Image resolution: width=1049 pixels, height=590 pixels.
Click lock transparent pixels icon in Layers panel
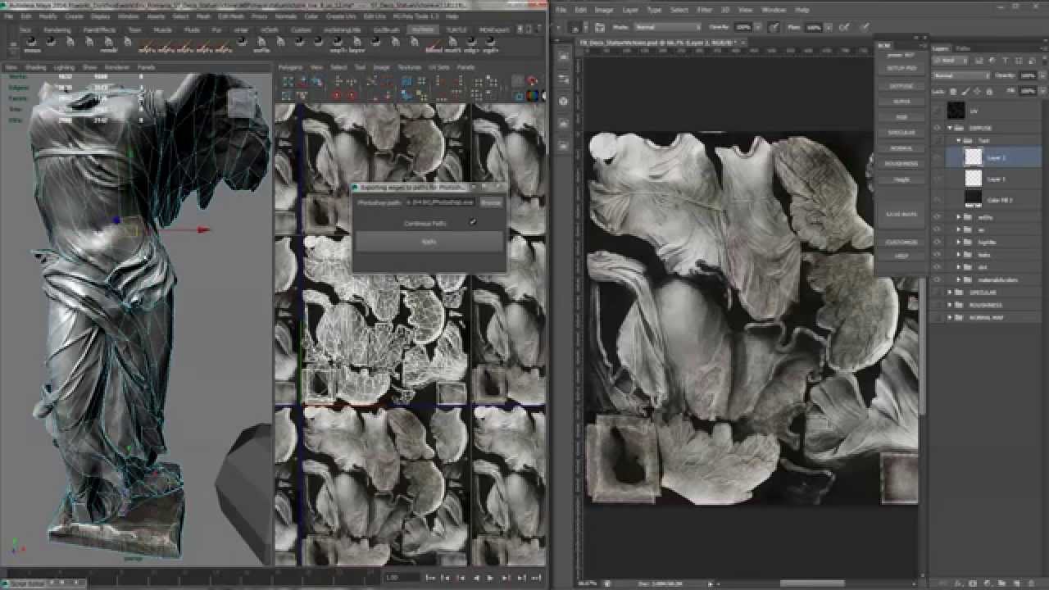tap(956, 91)
